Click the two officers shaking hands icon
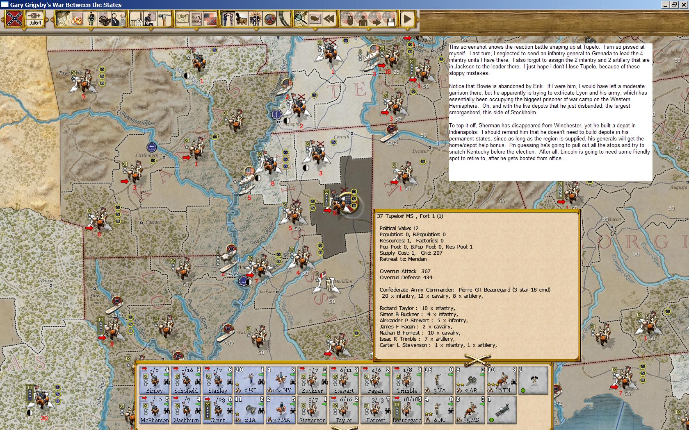The width and height of the screenshot is (689, 430). coord(228,19)
